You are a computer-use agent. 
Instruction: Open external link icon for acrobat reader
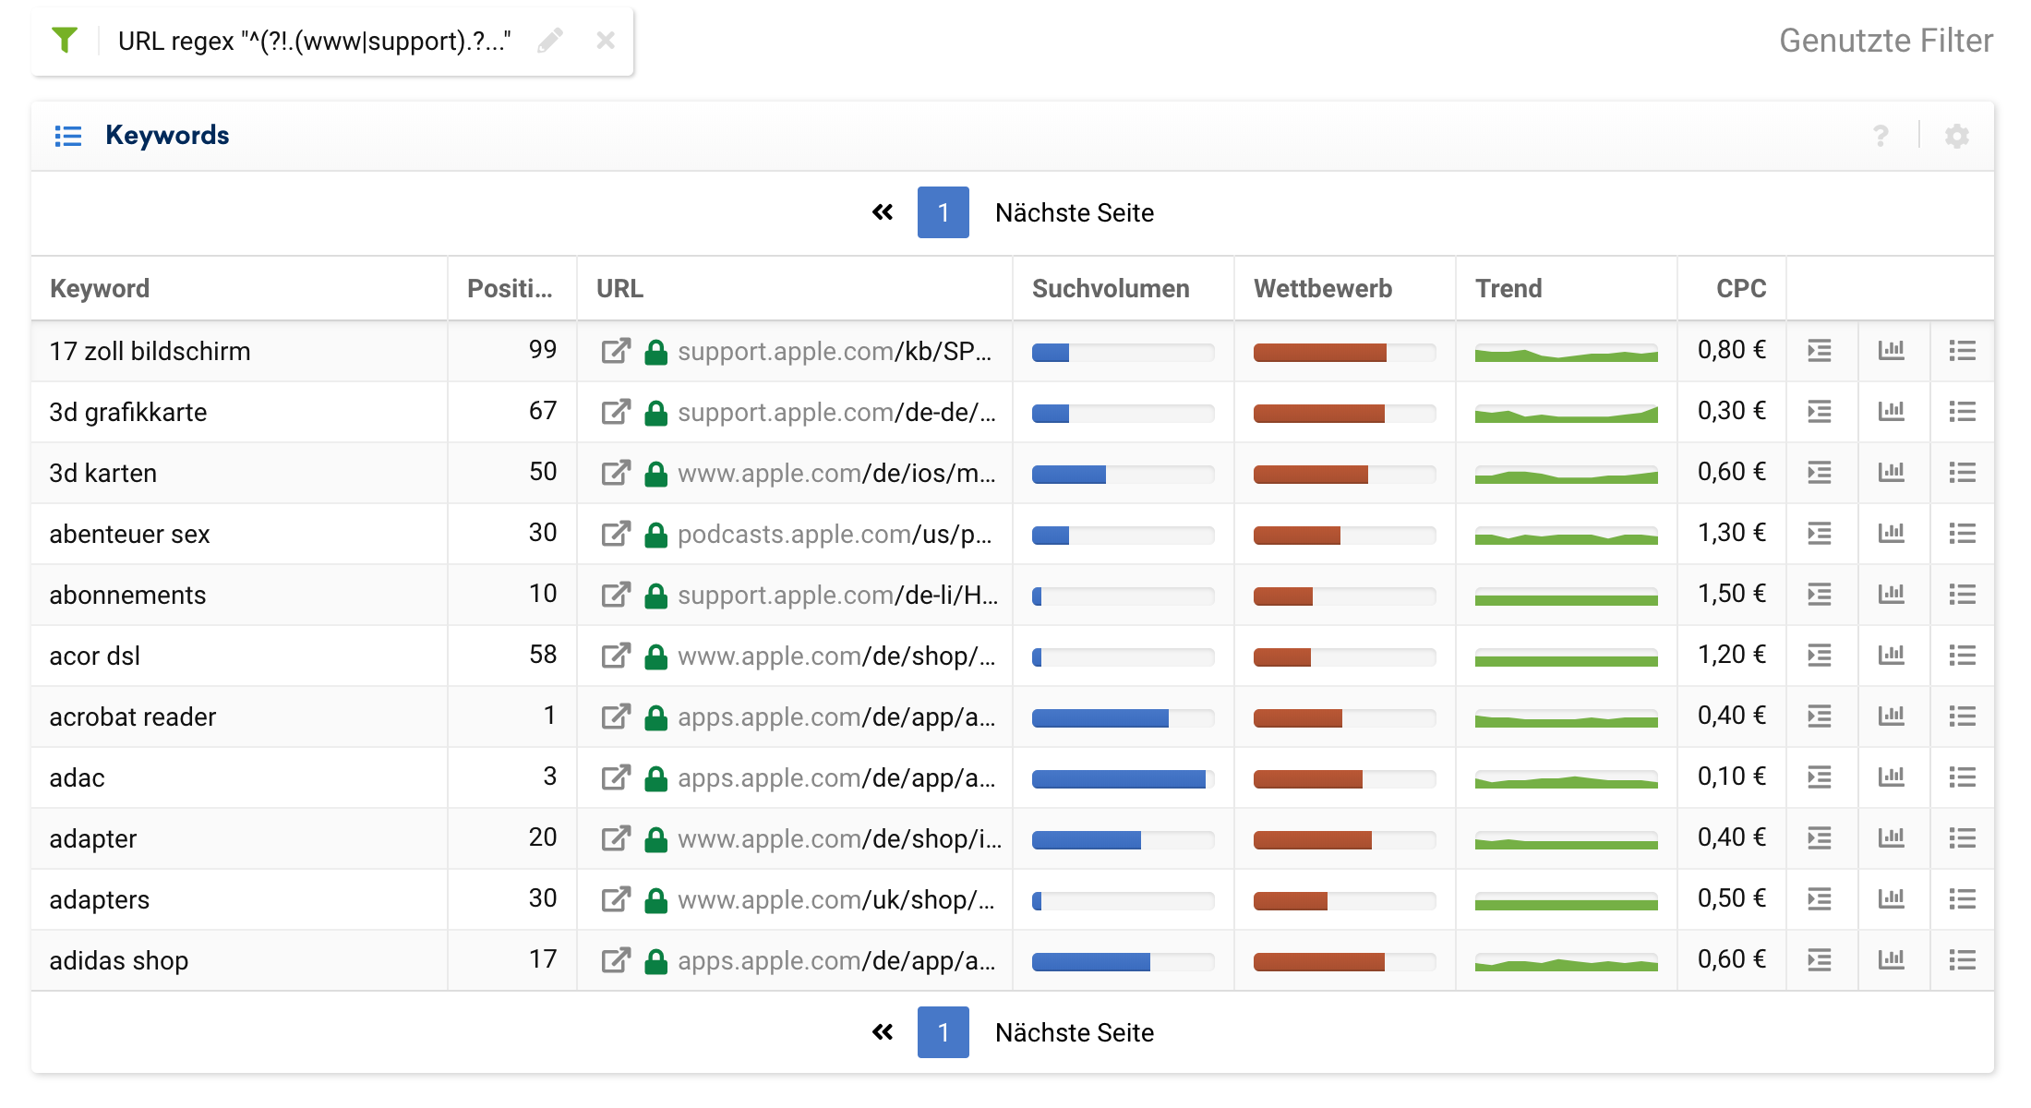(x=616, y=717)
